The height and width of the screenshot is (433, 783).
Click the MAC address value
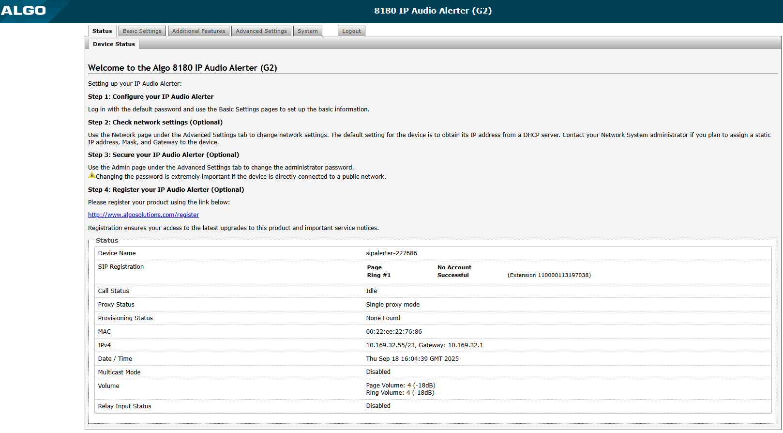393,332
